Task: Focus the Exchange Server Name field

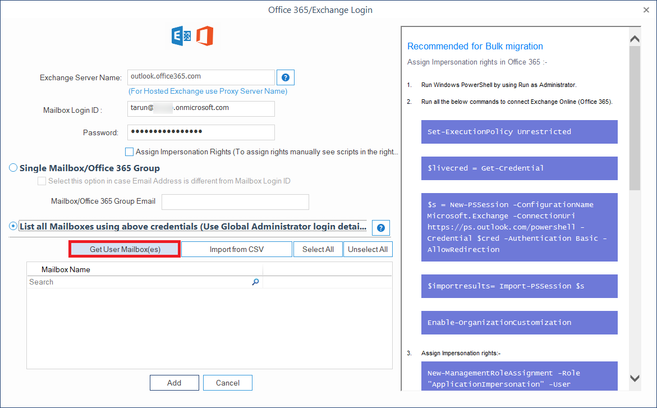Action: coord(201,77)
